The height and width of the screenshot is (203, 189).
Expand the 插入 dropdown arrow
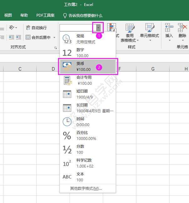pyautogui.click(x=170, y=40)
